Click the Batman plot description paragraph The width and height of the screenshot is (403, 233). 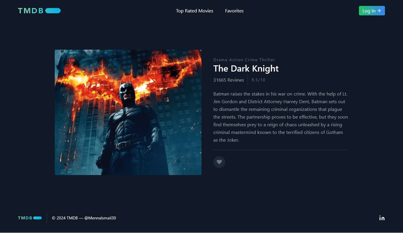tap(281, 117)
